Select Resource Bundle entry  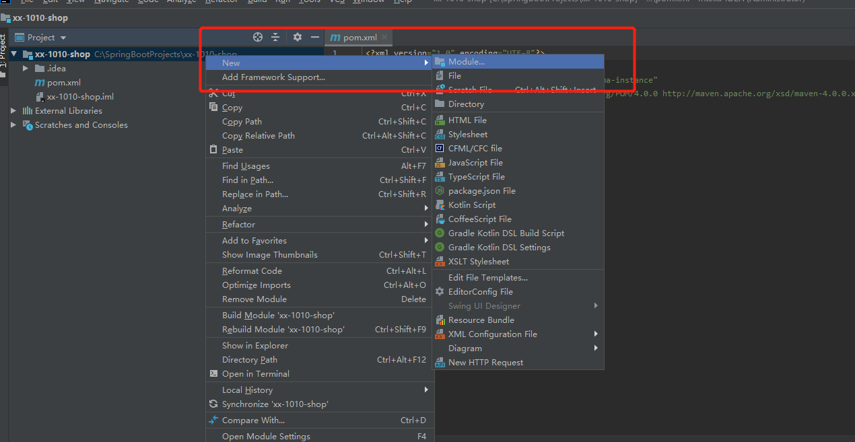pyautogui.click(x=518, y=320)
